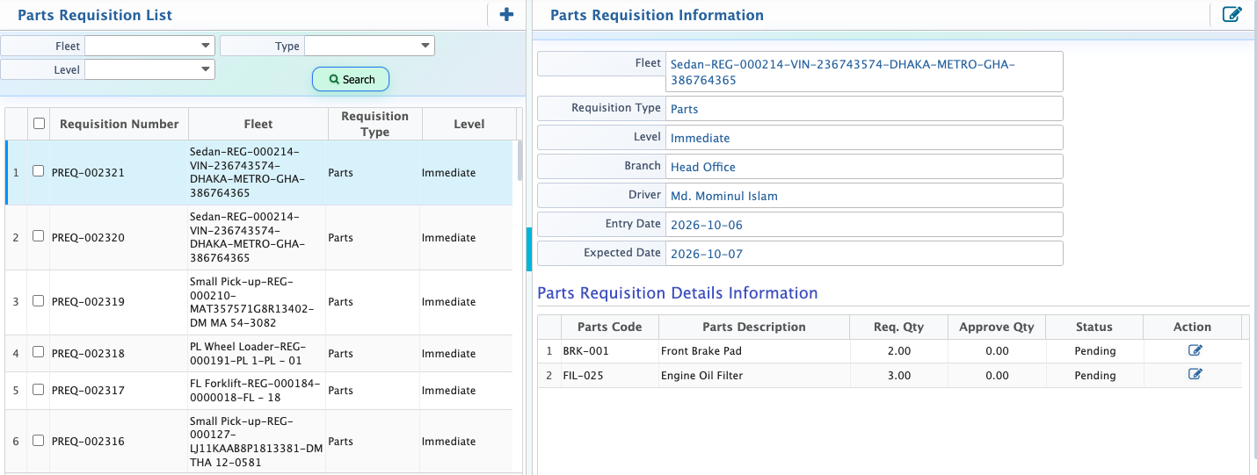Screen dimensions: 1257x475
Task: Click the Status column header
Action: 1094,327
